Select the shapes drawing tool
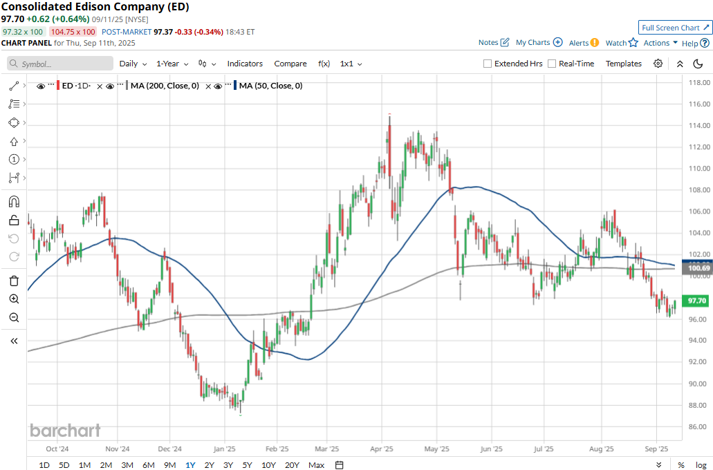 (14, 123)
